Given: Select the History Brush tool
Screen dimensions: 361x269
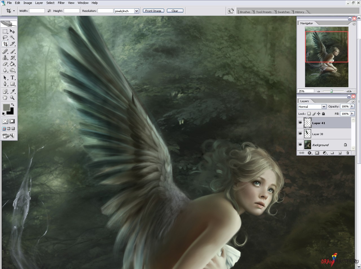Looking at the screenshot, I should click(x=12, y=58).
